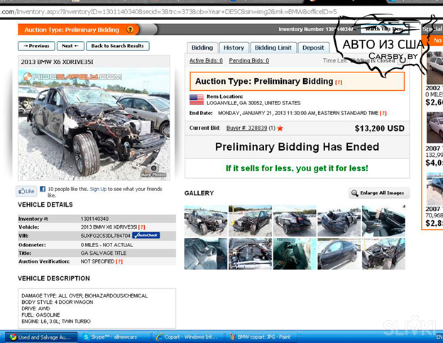The height and width of the screenshot is (343, 443).
Task: Click Enlarge All Images button
Action: coord(378,192)
